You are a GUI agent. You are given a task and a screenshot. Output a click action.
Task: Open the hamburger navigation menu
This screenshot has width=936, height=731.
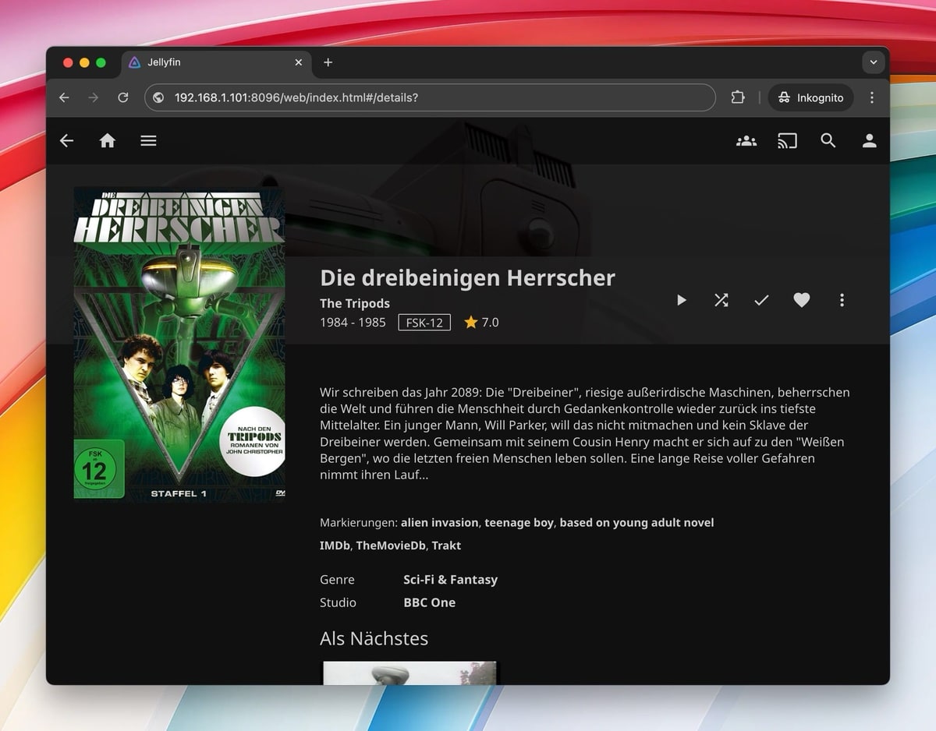click(x=148, y=141)
